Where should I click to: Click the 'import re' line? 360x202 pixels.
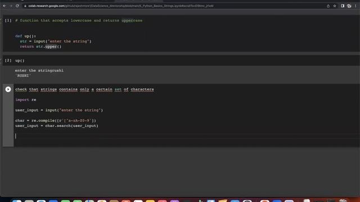pos(26,100)
